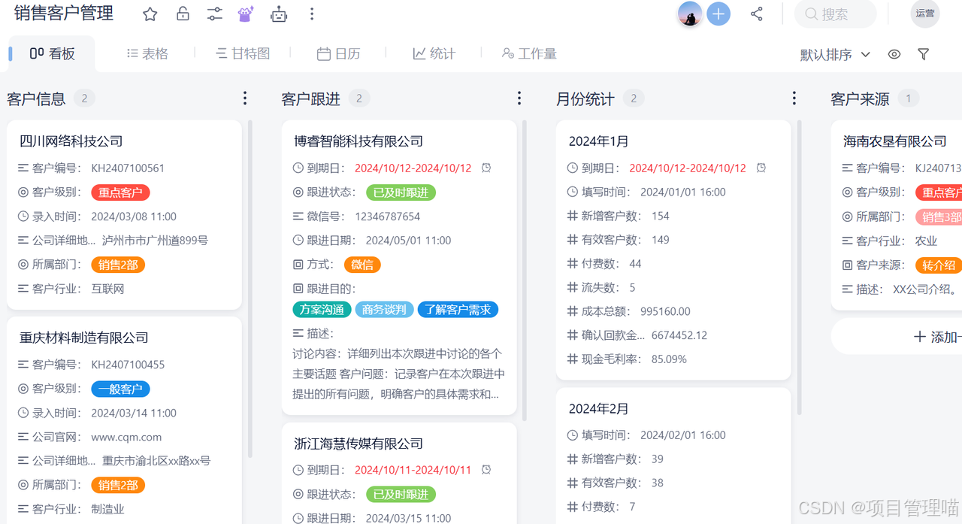Click the 运营 account badge
962x524 pixels.
(x=925, y=14)
